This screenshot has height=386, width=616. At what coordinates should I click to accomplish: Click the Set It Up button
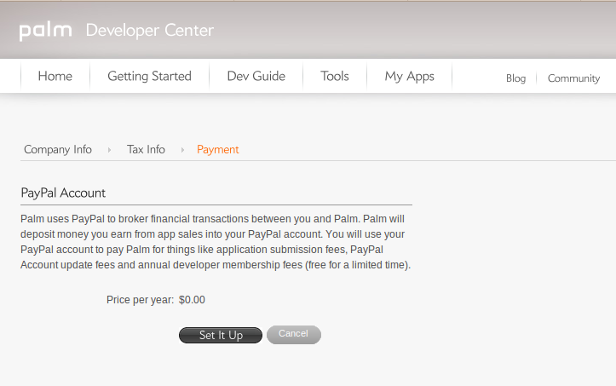(x=221, y=335)
